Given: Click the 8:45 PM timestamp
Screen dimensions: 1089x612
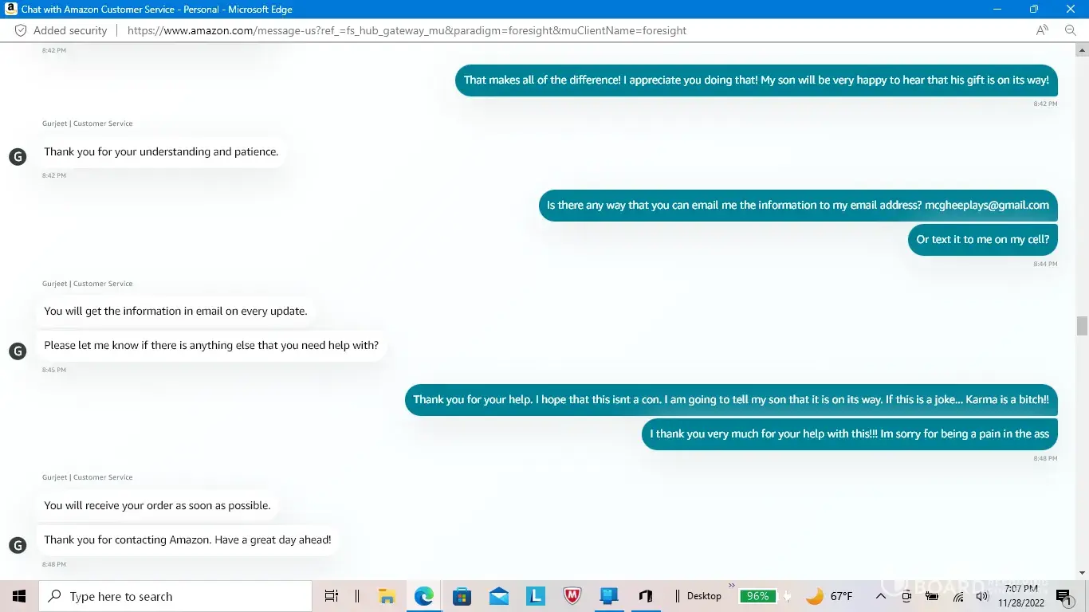Looking at the screenshot, I should pyautogui.click(x=54, y=370).
